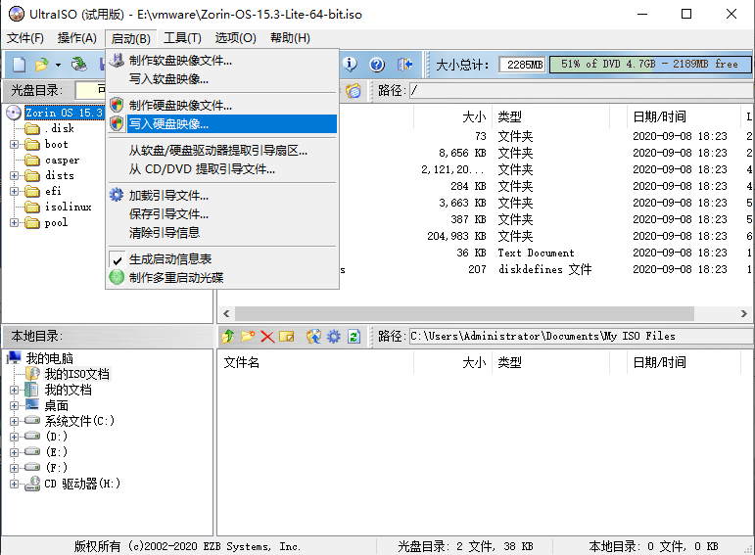Toggle the 生成启动信息表 checked menu item
755x555 pixels.
pos(221,259)
